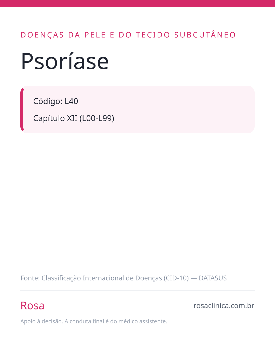Click the gray divider line above footer
This screenshot has height=343, width=275.
coord(137,290)
